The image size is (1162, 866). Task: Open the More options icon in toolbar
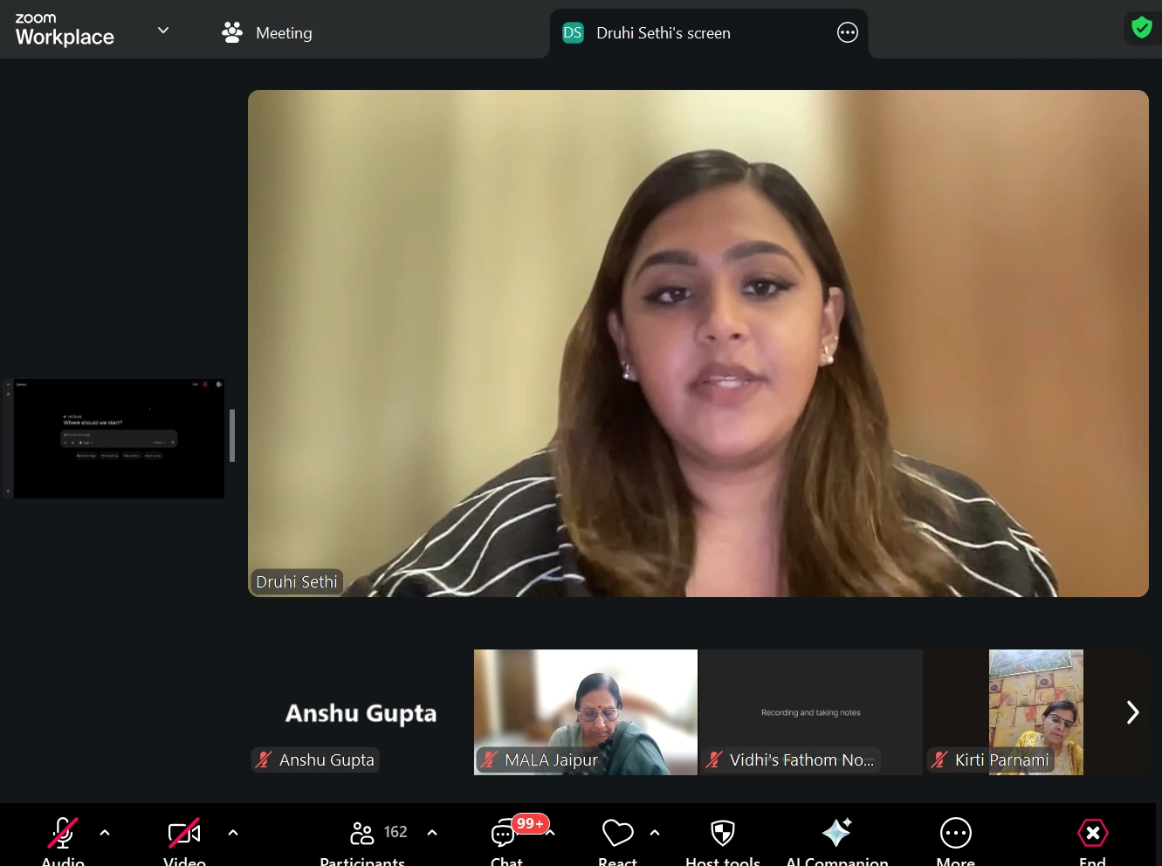pos(955,834)
